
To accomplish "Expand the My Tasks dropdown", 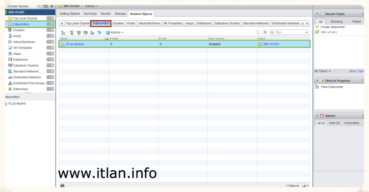I will pos(323,71).
